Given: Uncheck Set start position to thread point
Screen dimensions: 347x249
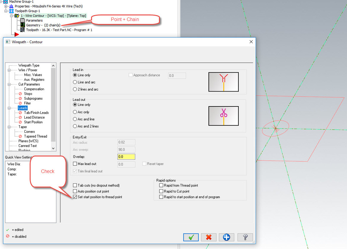Looking at the screenshot, I should (x=75, y=197).
